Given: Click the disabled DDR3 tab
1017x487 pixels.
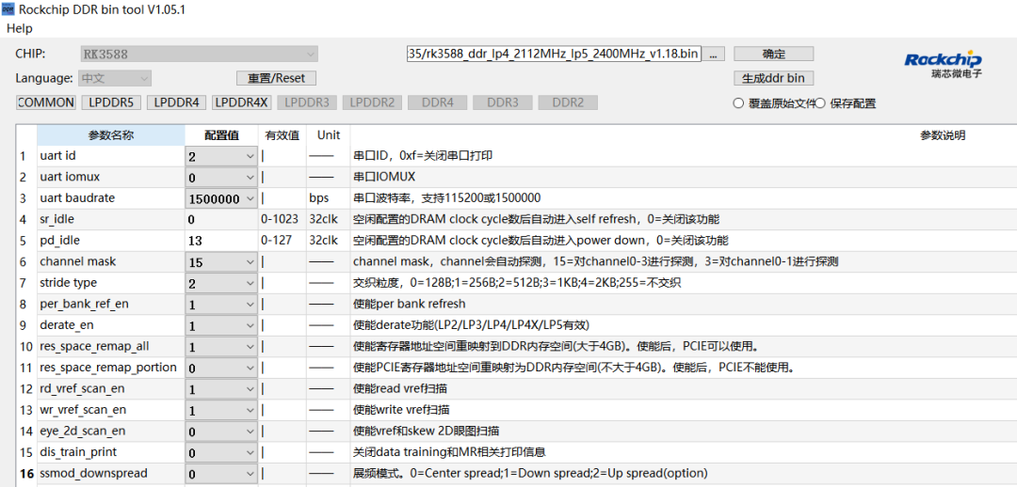Looking at the screenshot, I should coord(503,102).
